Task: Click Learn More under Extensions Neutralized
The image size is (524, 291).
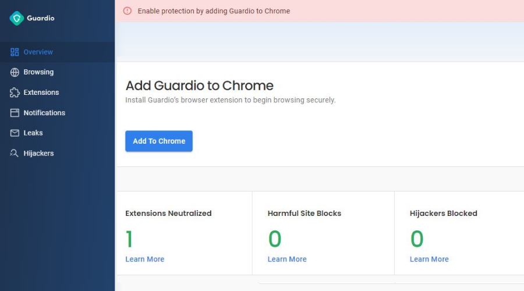Action: tap(145, 259)
